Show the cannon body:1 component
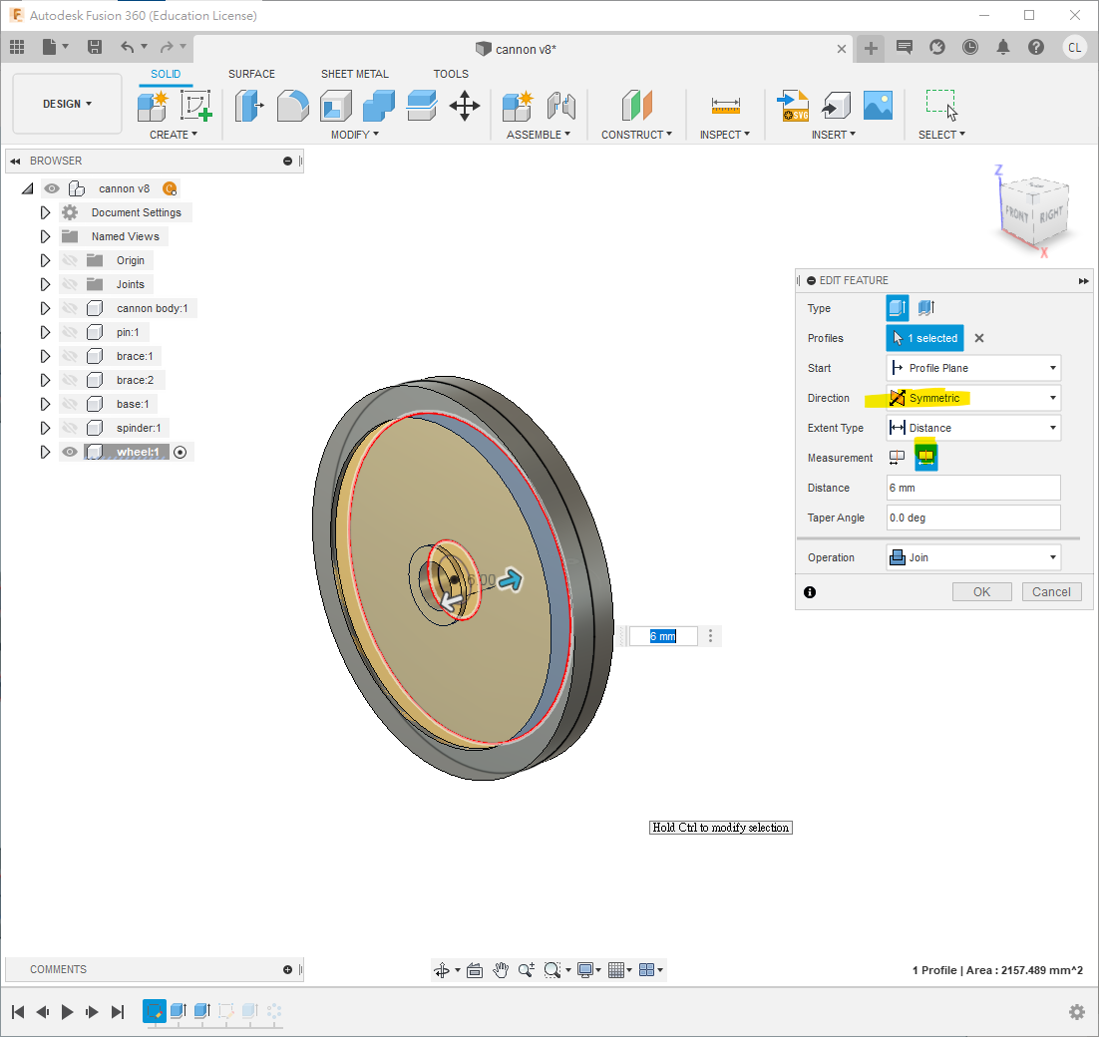The image size is (1099, 1037). click(70, 308)
